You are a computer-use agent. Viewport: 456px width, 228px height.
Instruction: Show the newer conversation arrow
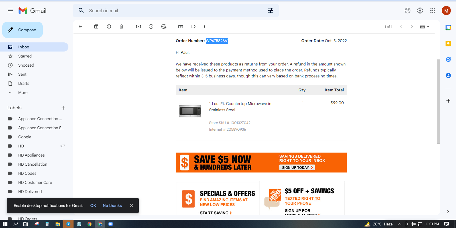(401, 26)
